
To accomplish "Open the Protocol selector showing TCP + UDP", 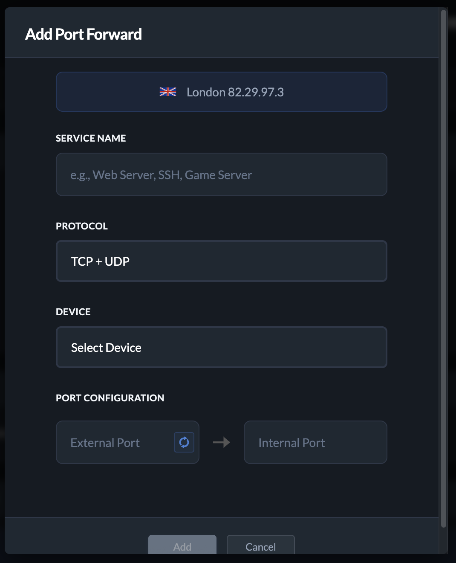I will tap(221, 261).
